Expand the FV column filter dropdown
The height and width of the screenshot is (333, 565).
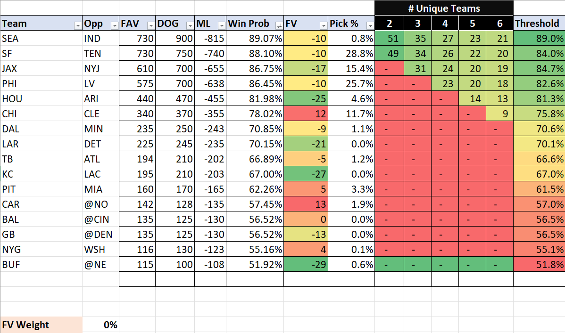323,25
